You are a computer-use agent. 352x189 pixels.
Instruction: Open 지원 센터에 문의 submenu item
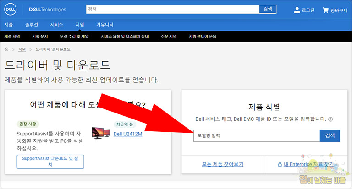(203, 37)
